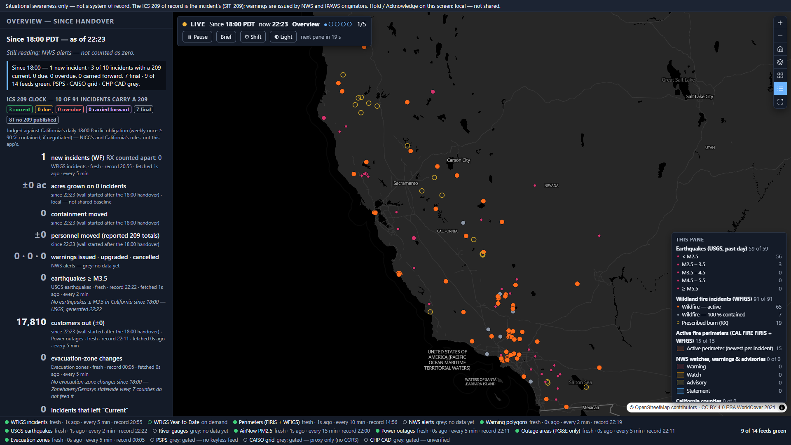The height and width of the screenshot is (445, 791).
Task: Click 'Wildland fire incidents (WFIGS)' legend heading
Action: [x=714, y=299]
